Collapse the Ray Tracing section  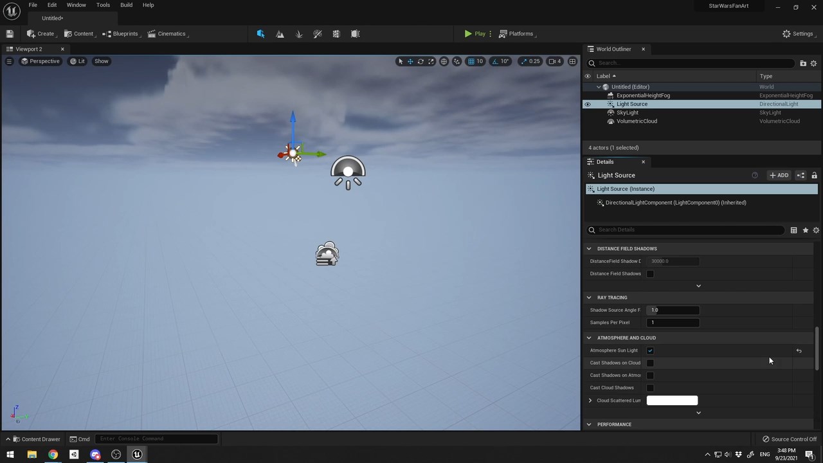tap(588, 297)
